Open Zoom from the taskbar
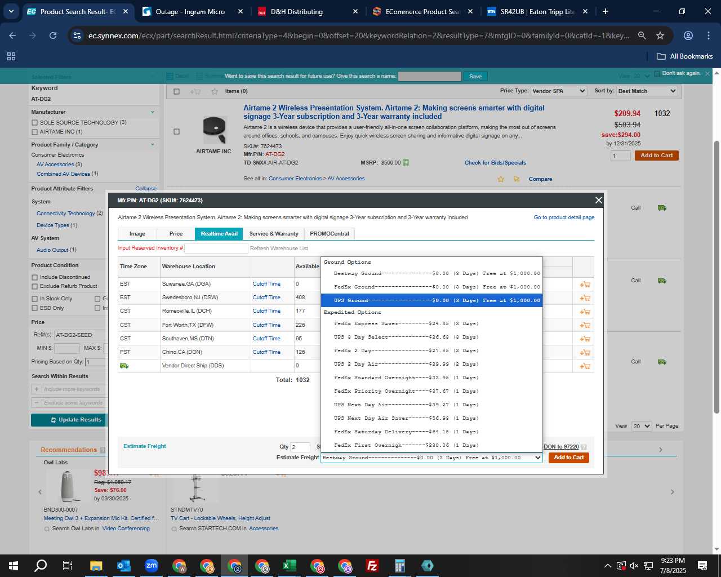The image size is (721, 577). pos(151,566)
